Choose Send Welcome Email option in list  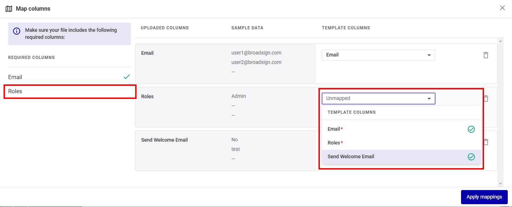(351, 157)
